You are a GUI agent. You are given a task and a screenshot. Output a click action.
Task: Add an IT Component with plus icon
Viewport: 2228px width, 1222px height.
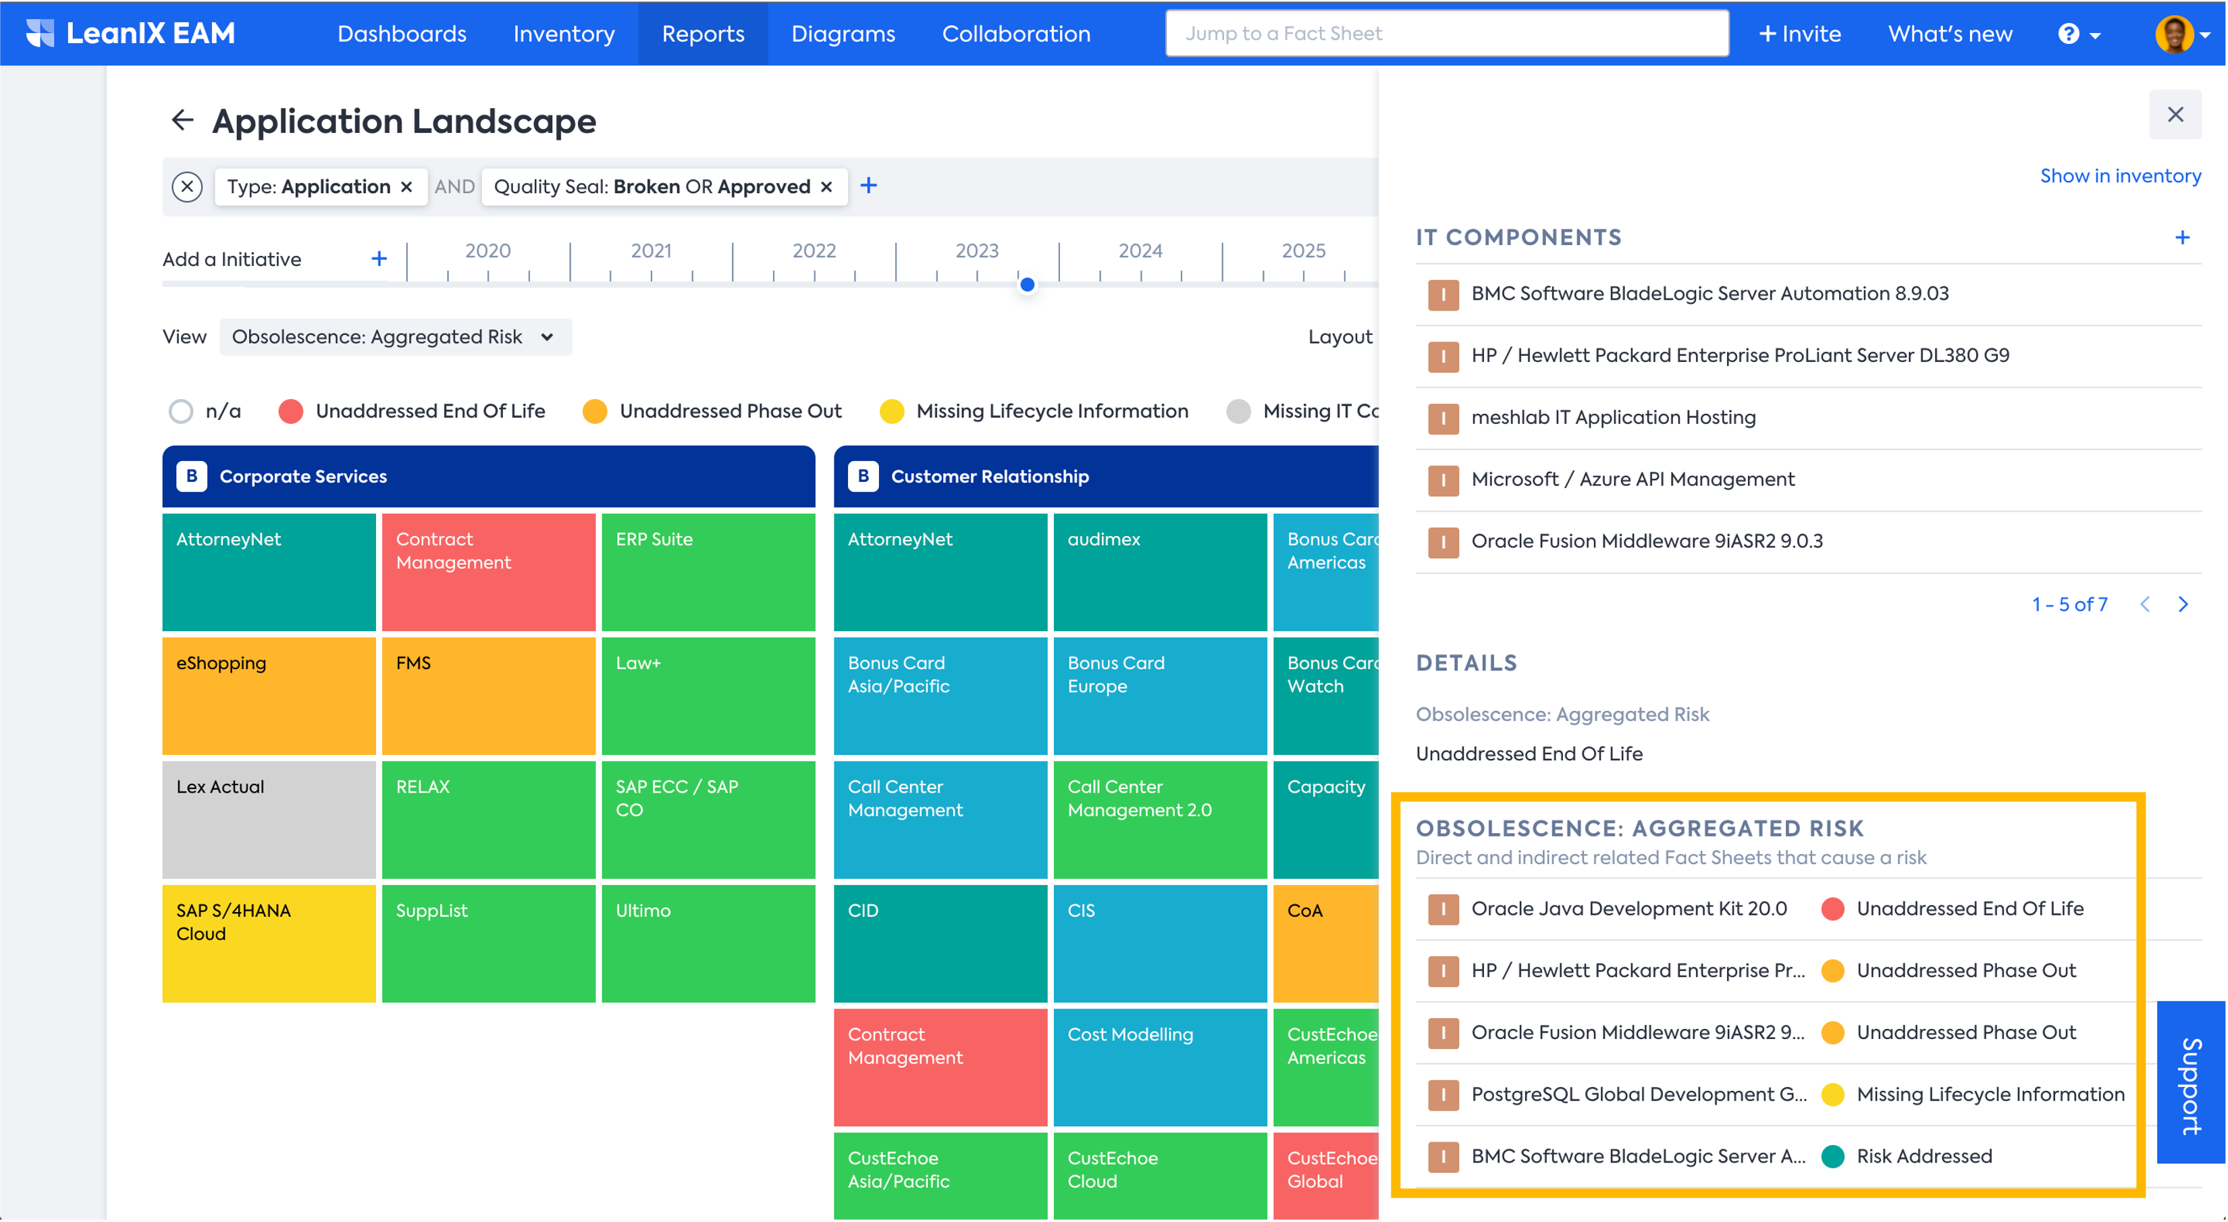point(2182,237)
